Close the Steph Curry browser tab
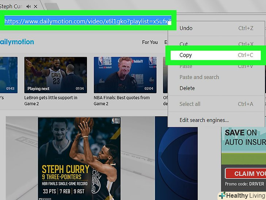Viewport: 266px width, 200px height. point(35,7)
